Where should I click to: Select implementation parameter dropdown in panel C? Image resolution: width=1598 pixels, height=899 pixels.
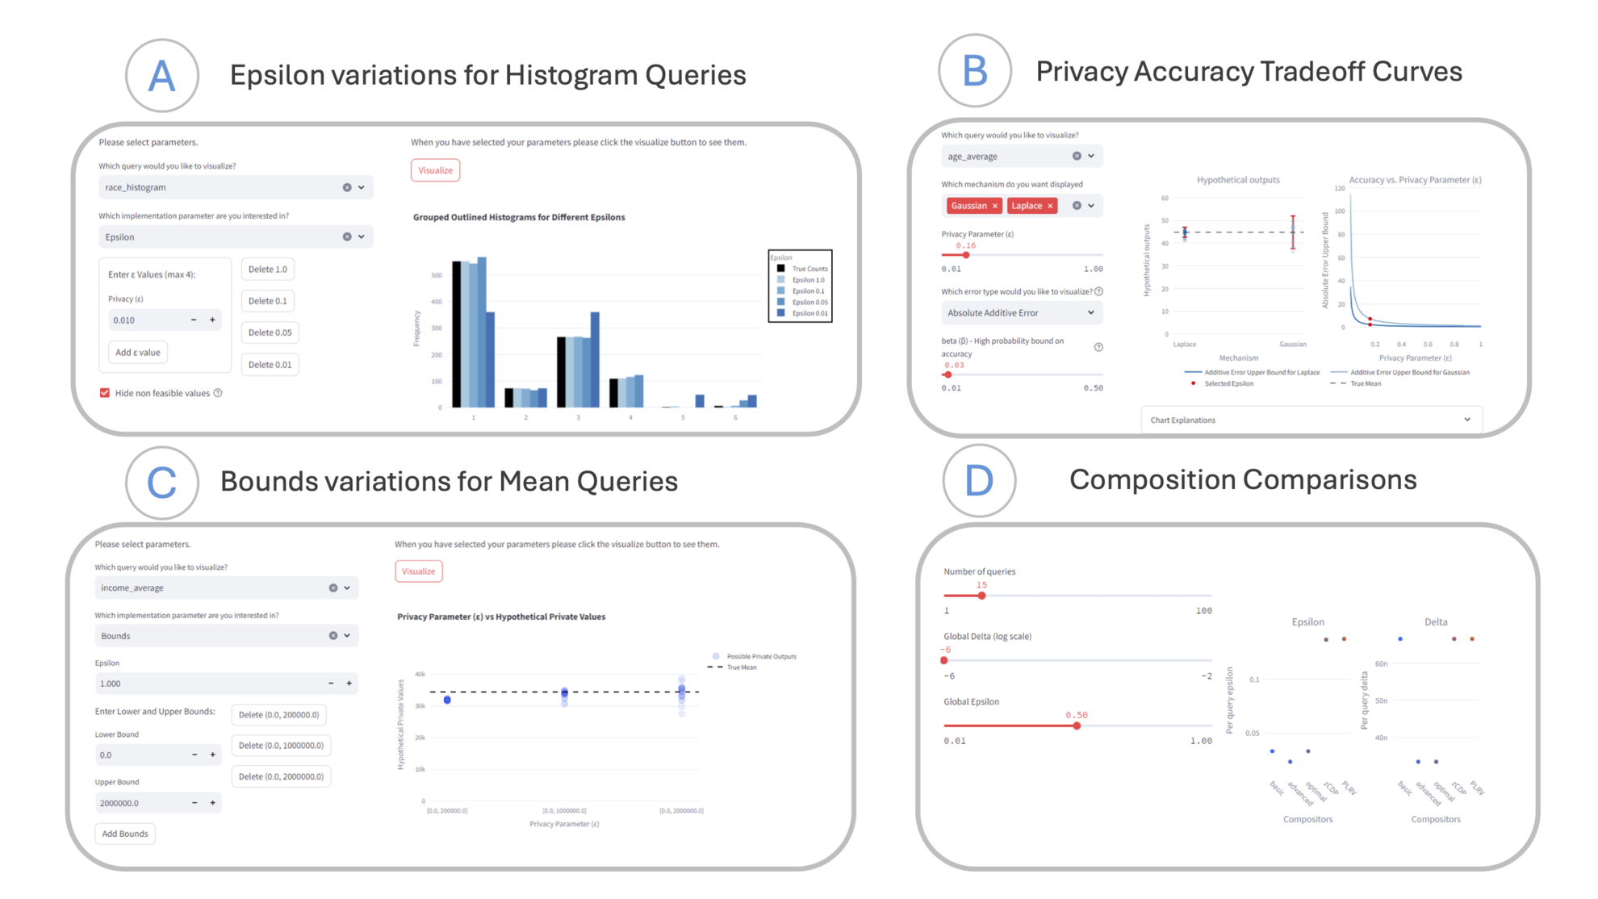point(227,639)
